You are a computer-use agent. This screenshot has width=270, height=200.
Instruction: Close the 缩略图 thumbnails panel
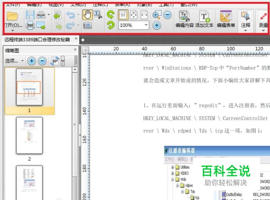click(75, 50)
